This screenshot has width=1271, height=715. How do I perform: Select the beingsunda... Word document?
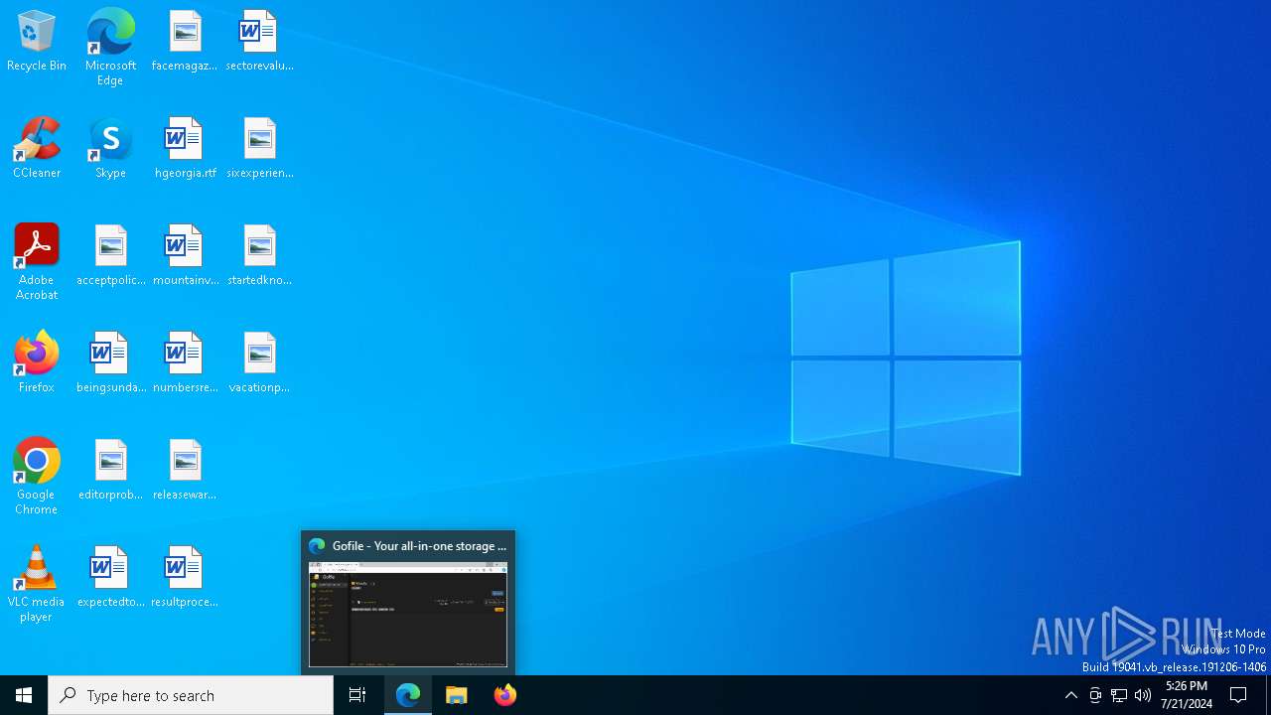click(x=110, y=363)
